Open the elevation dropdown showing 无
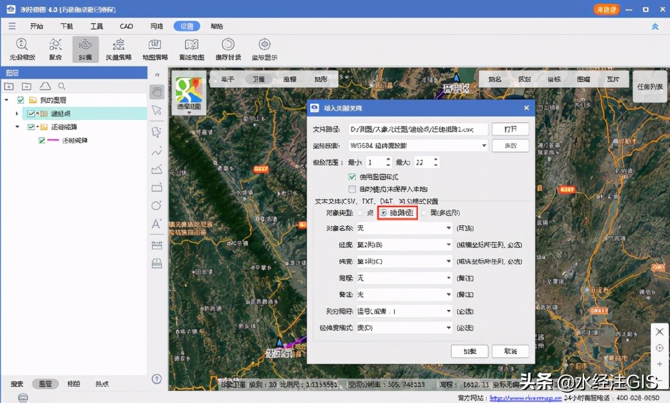Screen dimensions: 670x403 [x=404, y=278]
